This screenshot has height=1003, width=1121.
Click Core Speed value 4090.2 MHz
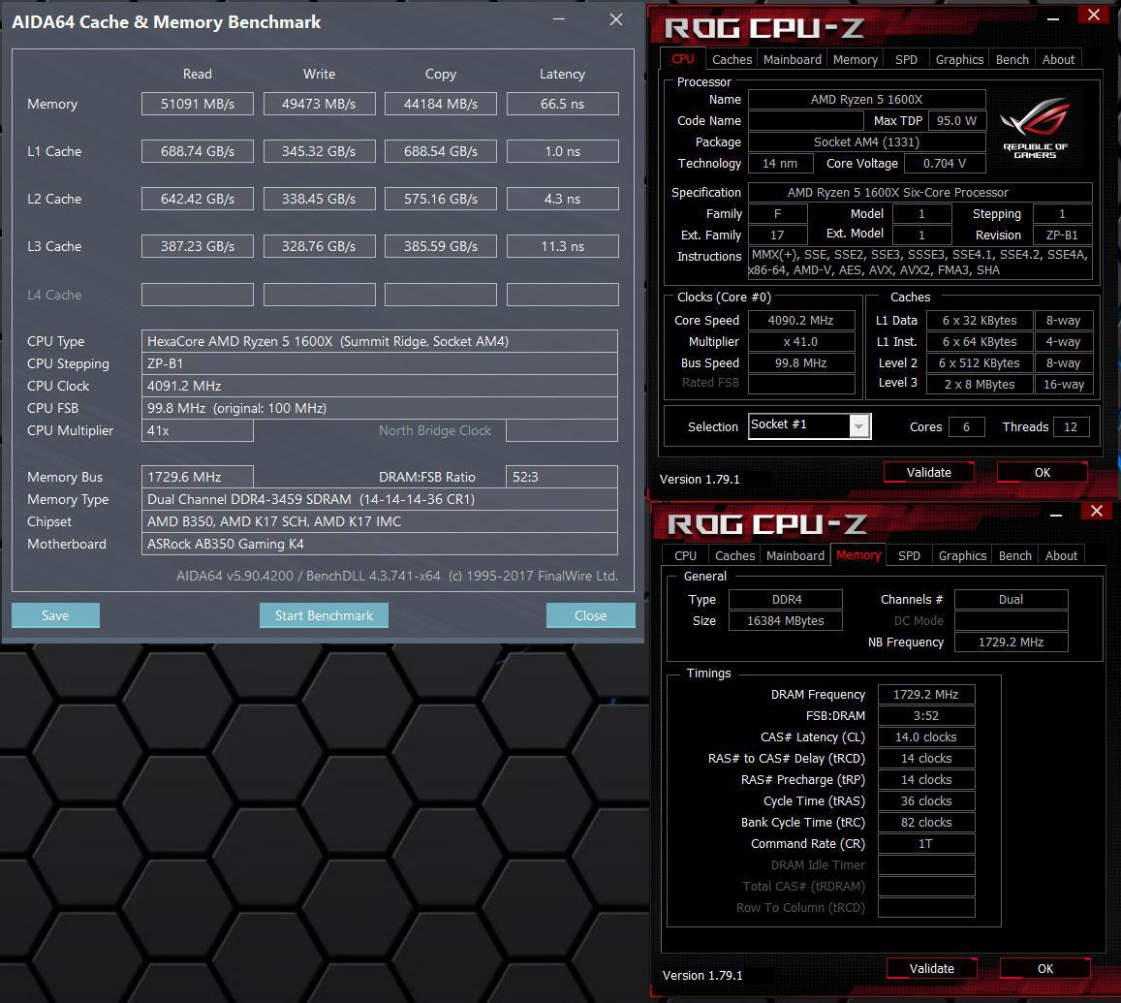pos(800,320)
